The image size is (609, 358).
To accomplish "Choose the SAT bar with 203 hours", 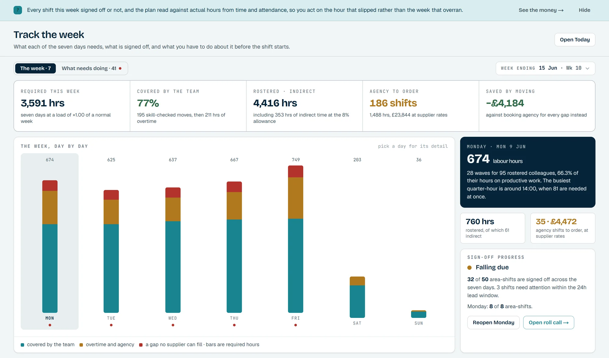I will [x=357, y=297].
